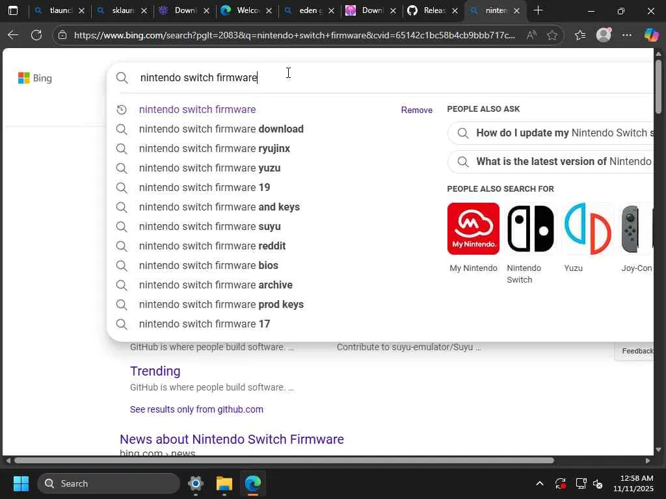Remove the recent search suggestion

click(x=417, y=110)
